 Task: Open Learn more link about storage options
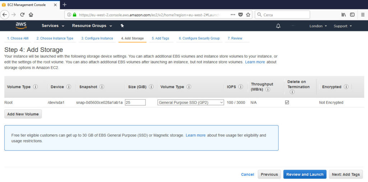(x=255, y=62)
